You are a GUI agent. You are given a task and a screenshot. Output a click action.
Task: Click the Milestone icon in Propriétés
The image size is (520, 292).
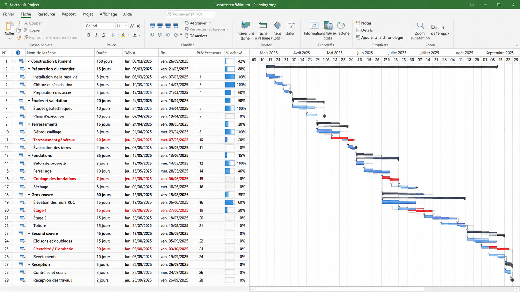tap(341, 26)
